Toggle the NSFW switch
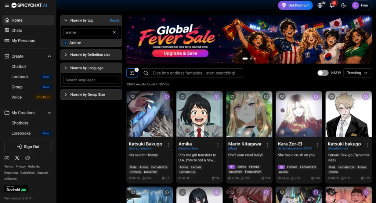376x203 pixels. point(323,73)
